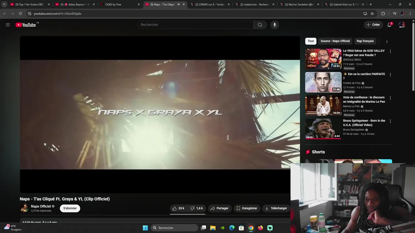Image resolution: width=415 pixels, height=233 pixels.
Task: Open options for Born in the U.S.A. video
Action: [390, 121]
